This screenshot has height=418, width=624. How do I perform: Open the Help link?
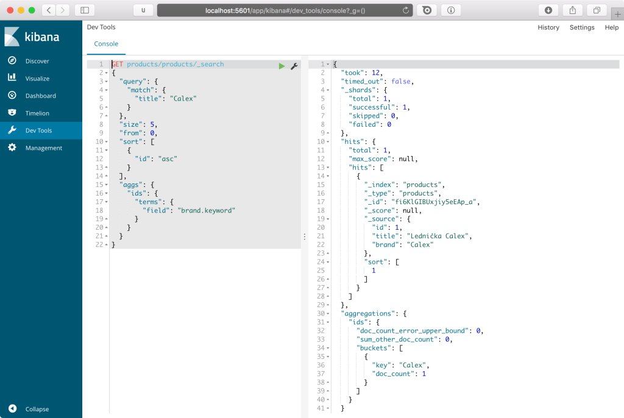click(x=612, y=27)
